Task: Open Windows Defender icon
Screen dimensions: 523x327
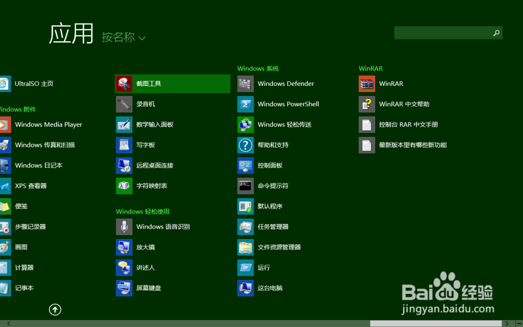Action: coord(245,84)
